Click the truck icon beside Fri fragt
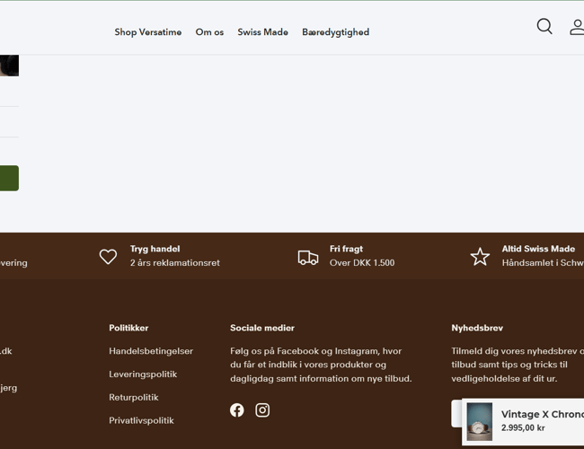Viewport: 584px width, 449px height. [308, 257]
